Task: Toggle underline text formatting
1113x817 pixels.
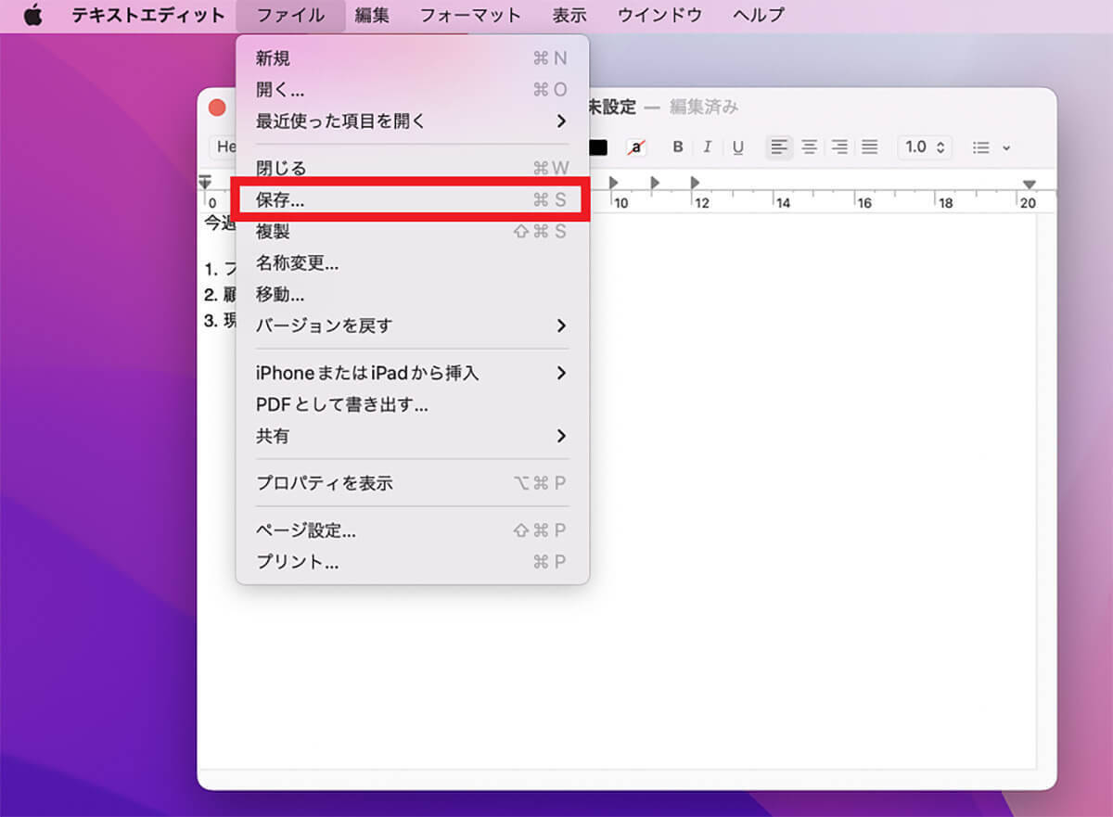Action: pos(738,147)
